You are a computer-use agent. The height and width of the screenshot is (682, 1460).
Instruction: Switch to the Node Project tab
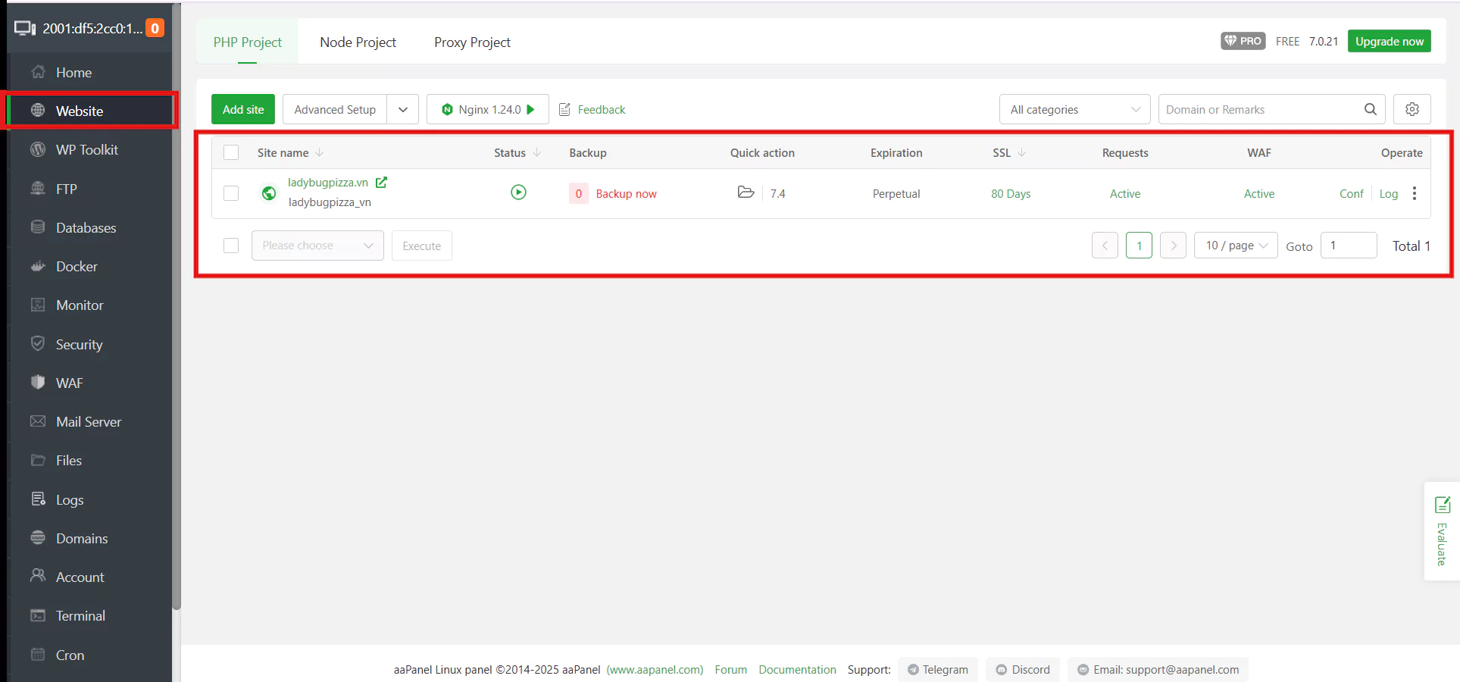358,42
